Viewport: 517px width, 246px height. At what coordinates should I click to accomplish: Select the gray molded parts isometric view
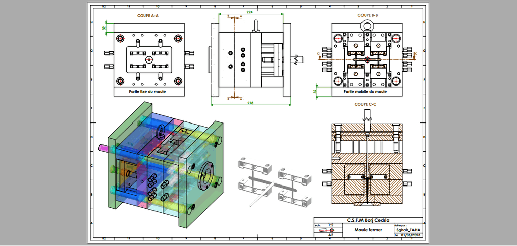[274, 181]
